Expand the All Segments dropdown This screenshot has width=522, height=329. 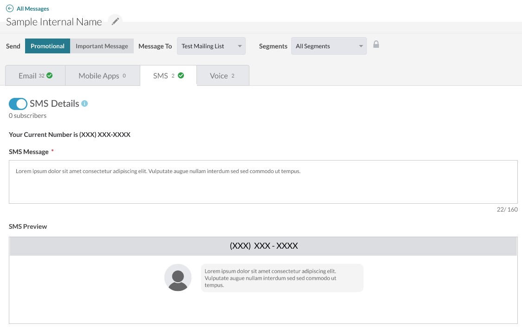click(x=329, y=46)
